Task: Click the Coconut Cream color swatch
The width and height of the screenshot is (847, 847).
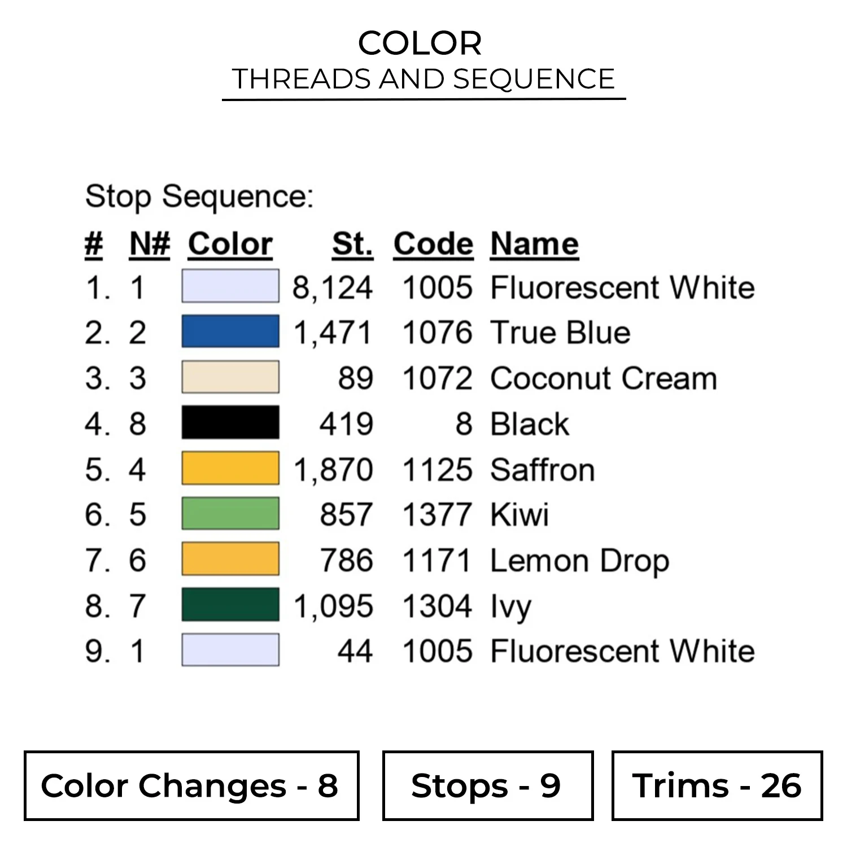Action: pyautogui.click(x=230, y=377)
